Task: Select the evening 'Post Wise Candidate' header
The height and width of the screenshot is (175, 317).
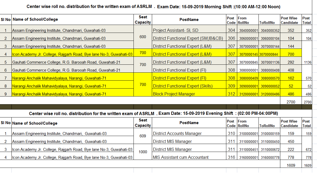Action: coord(291,123)
